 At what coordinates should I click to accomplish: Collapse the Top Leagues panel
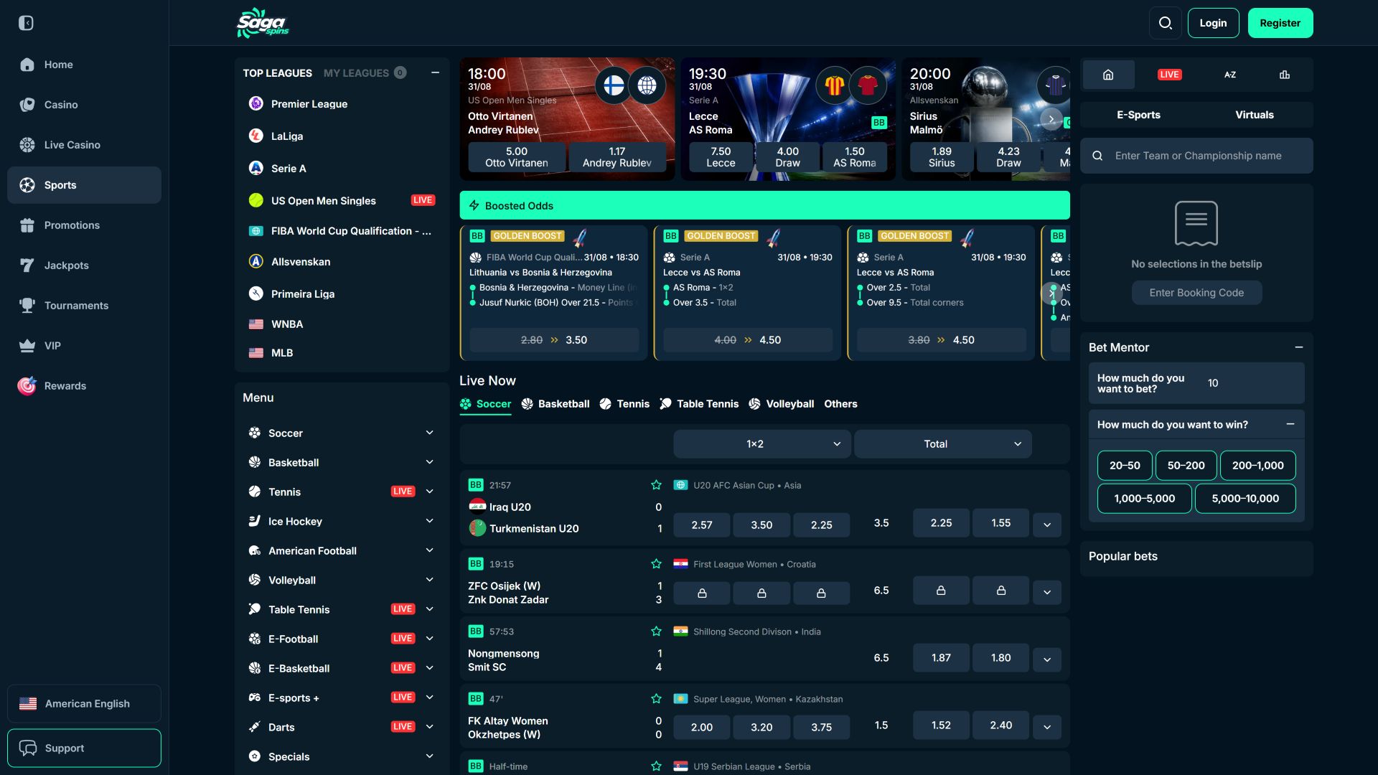coord(435,72)
